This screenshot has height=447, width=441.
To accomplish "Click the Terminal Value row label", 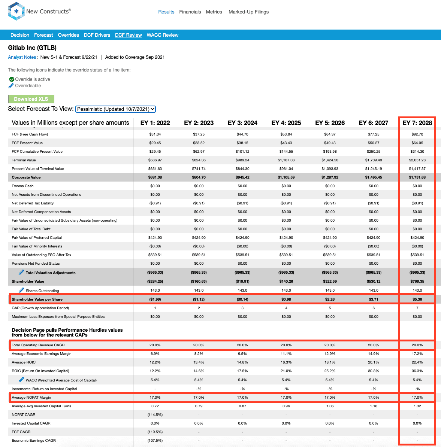I will pyautogui.click(x=24, y=160).
